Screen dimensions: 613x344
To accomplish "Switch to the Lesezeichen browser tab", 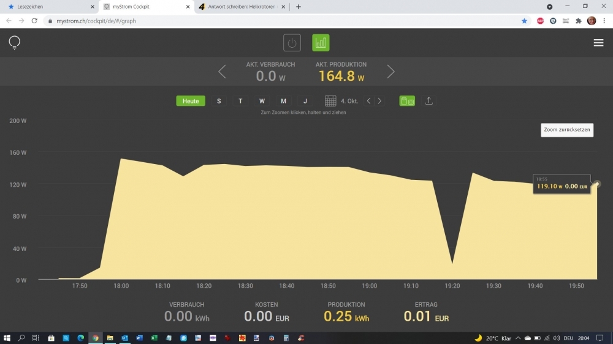I will coord(49,7).
